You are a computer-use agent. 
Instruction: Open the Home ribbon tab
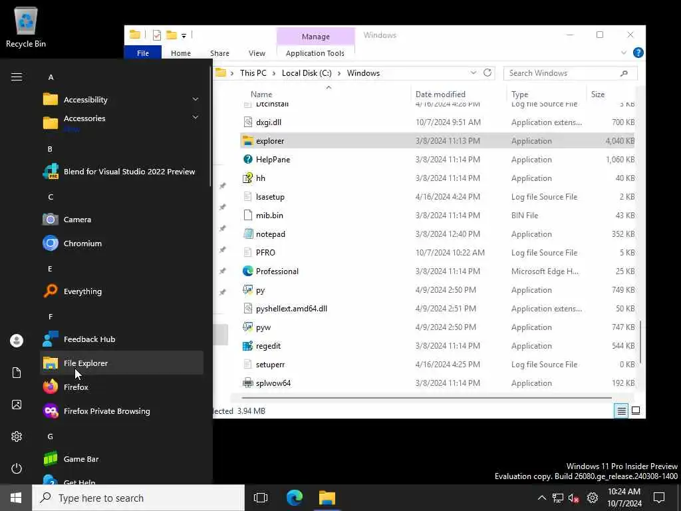click(181, 53)
